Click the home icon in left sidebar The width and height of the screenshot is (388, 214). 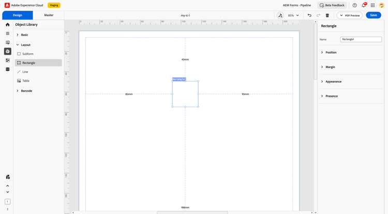pyautogui.click(x=7, y=25)
